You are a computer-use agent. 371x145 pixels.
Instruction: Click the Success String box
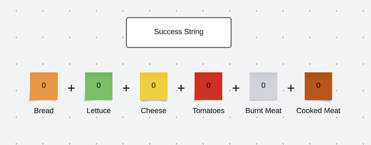tap(179, 32)
